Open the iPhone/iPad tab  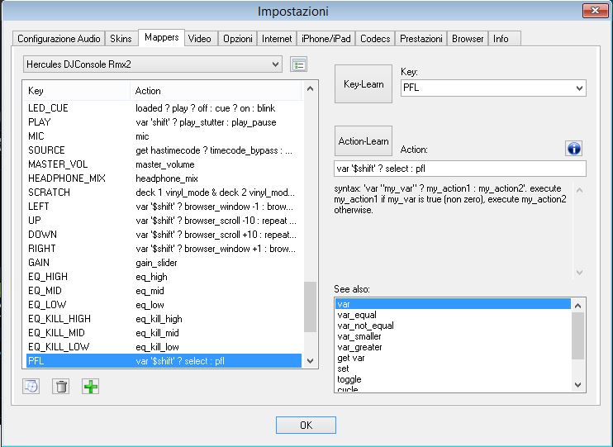tap(326, 39)
